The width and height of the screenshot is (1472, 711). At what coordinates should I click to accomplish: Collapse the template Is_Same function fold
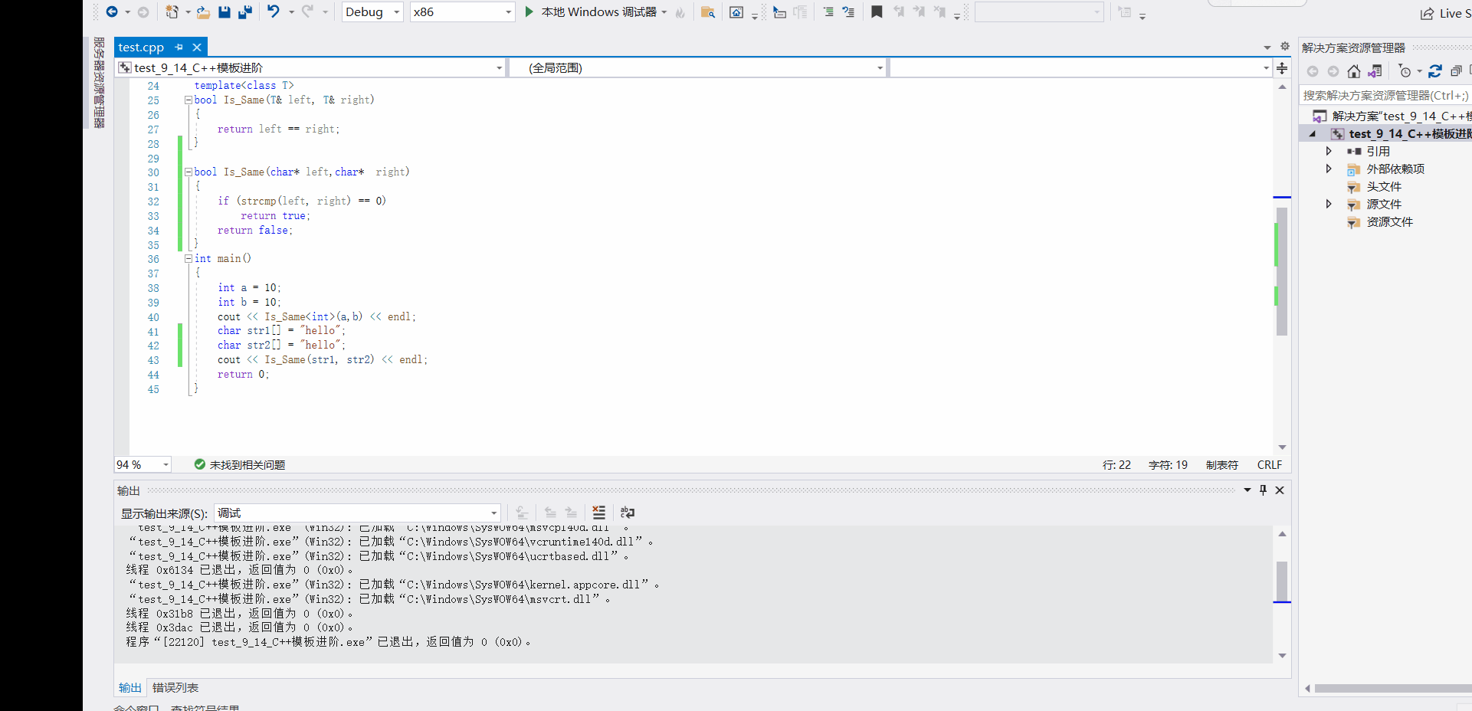(x=188, y=100)
